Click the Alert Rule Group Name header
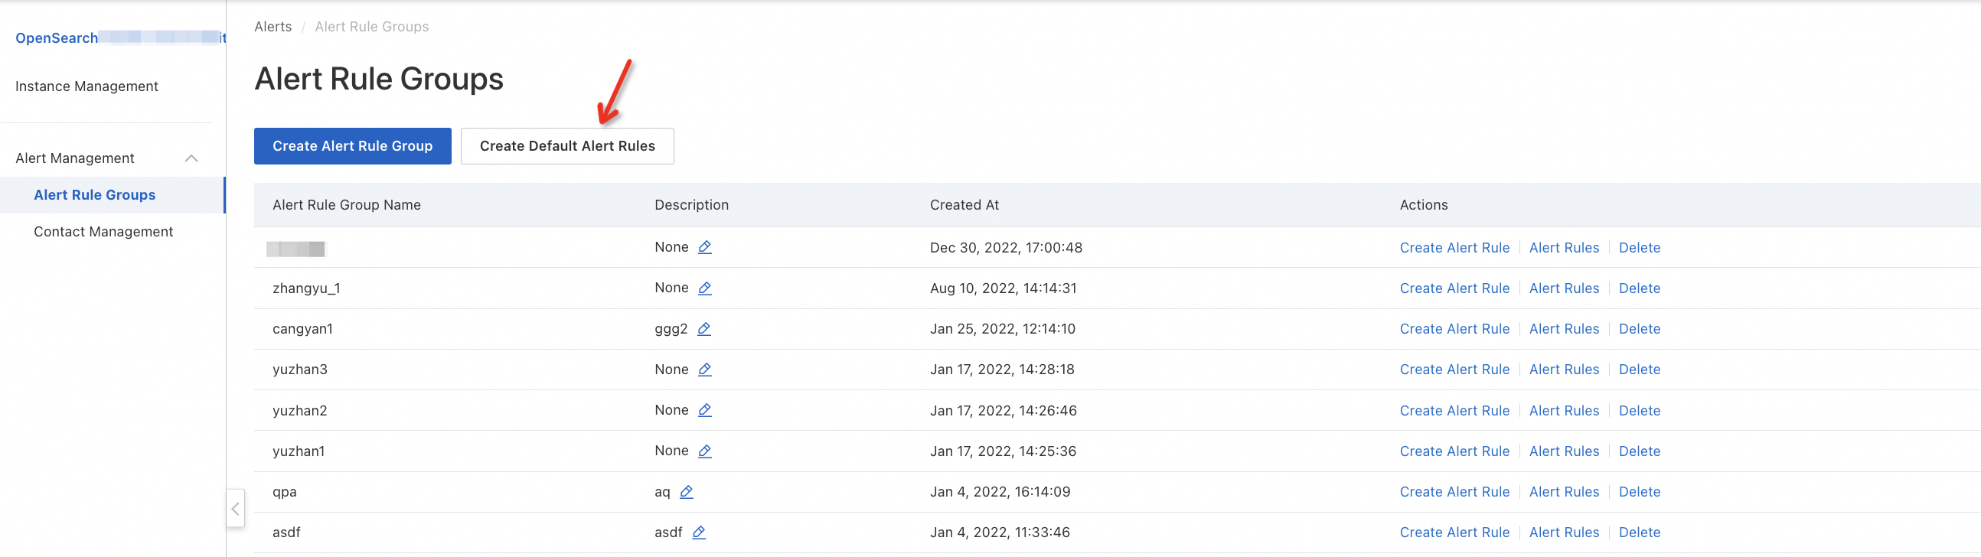Viewport: 1981px width, 557px height. click(x=346, y=205)
